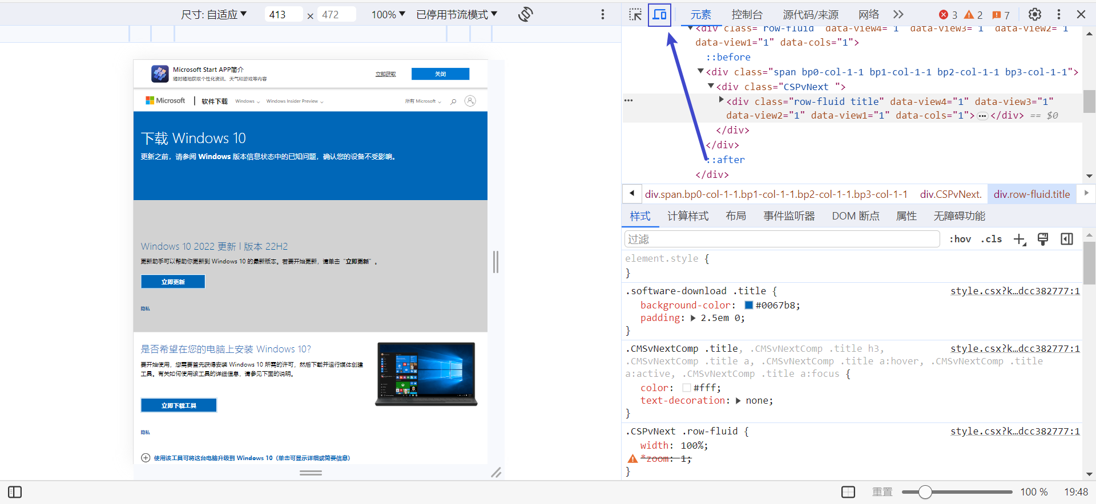The height and width of the screenshot is (504, 1096).
Task: Expand the text-decoration shorthand triangle
Action: (x=738, y=401)
